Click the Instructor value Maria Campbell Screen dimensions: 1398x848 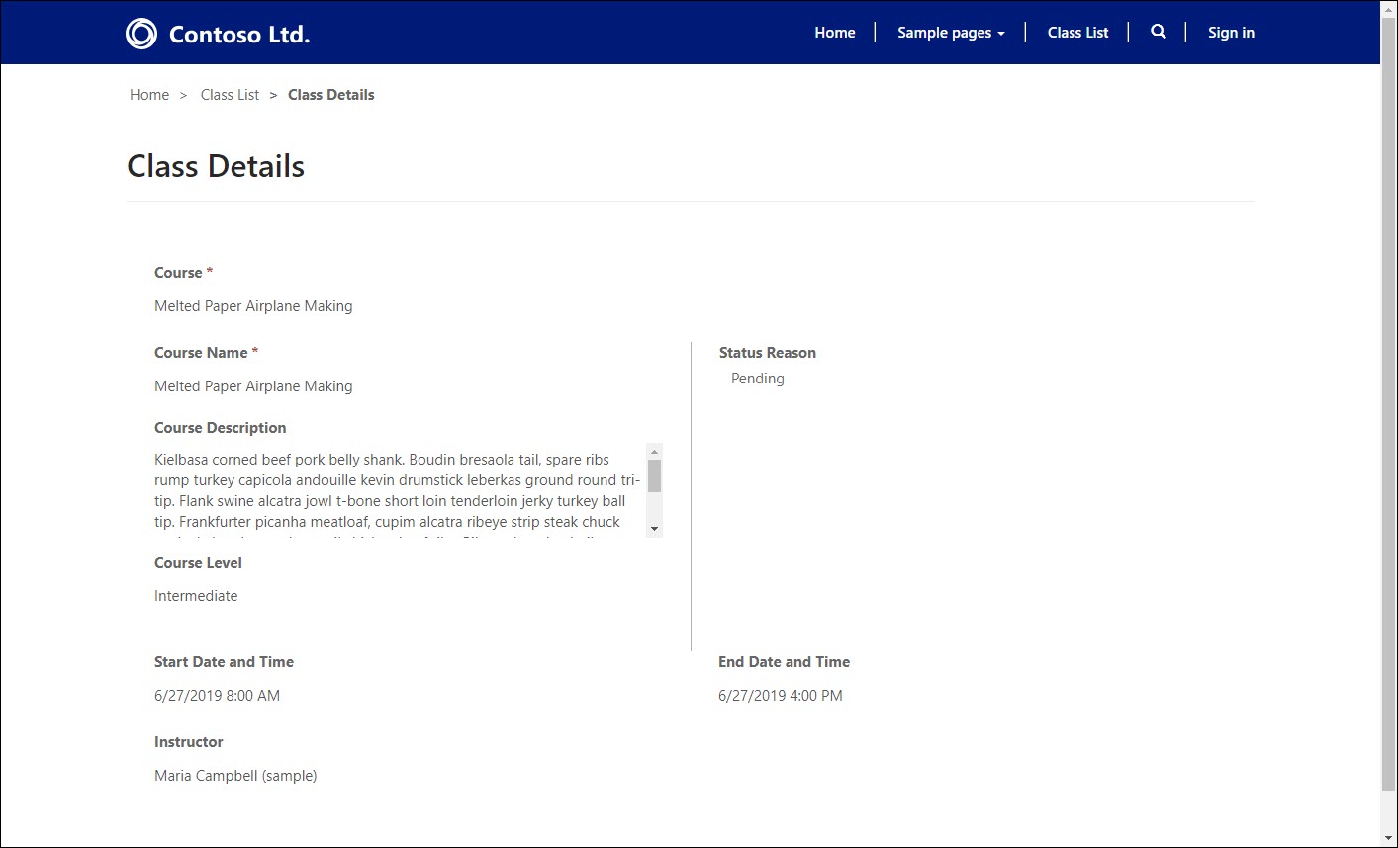(235, 776)
